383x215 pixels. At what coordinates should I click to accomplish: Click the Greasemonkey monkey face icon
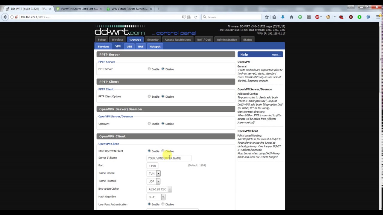(328, 17)
